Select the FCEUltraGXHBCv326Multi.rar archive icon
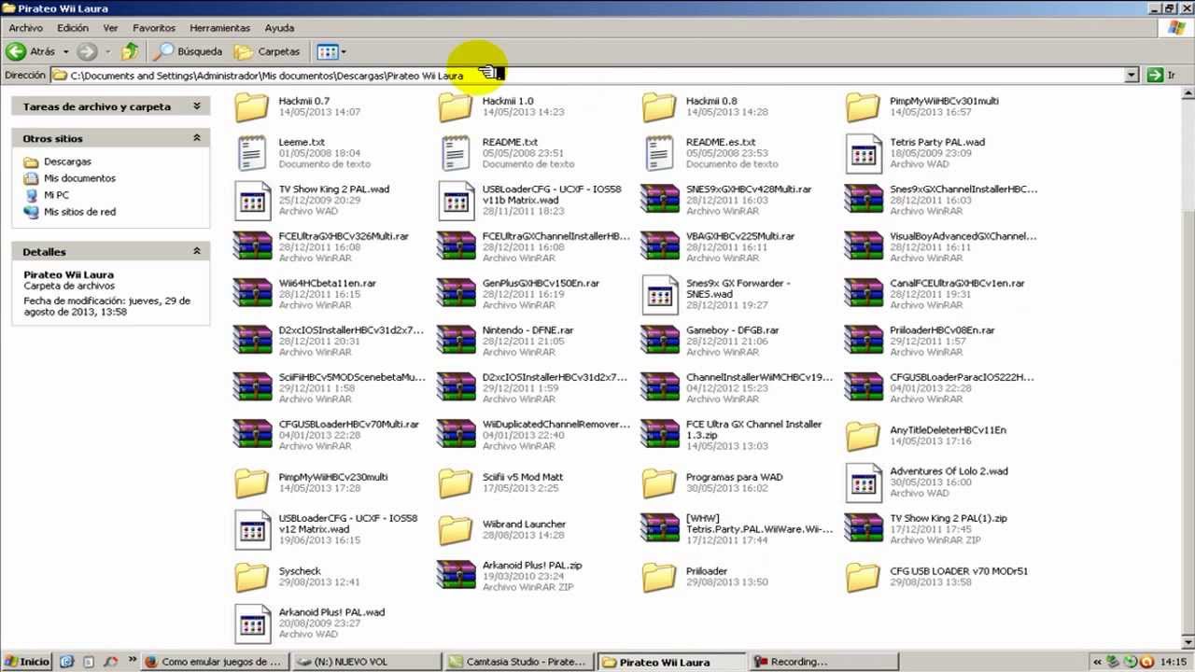The height and width of the screenshot is (672, 1195). coord(252,246)
